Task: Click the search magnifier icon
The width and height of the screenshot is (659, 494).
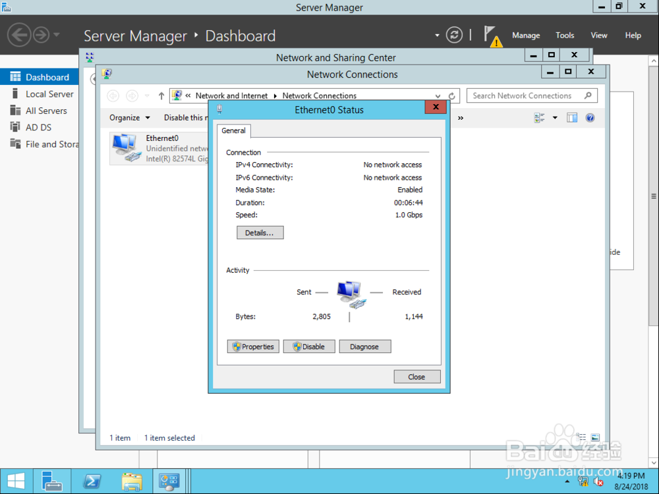Action: [x=588, y=96]
